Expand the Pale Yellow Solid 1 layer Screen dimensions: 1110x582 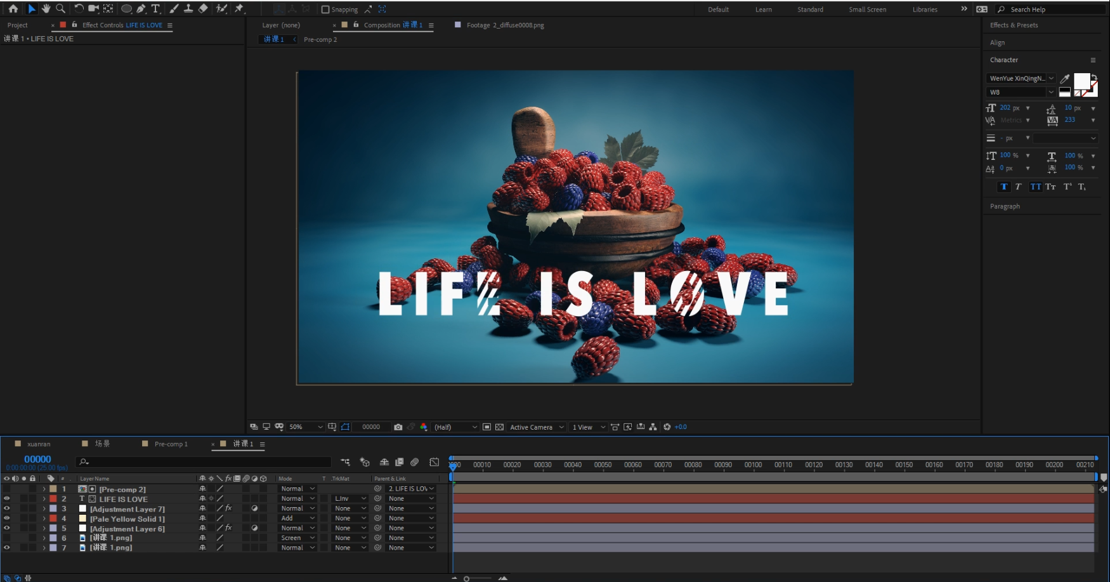point(44,519)
